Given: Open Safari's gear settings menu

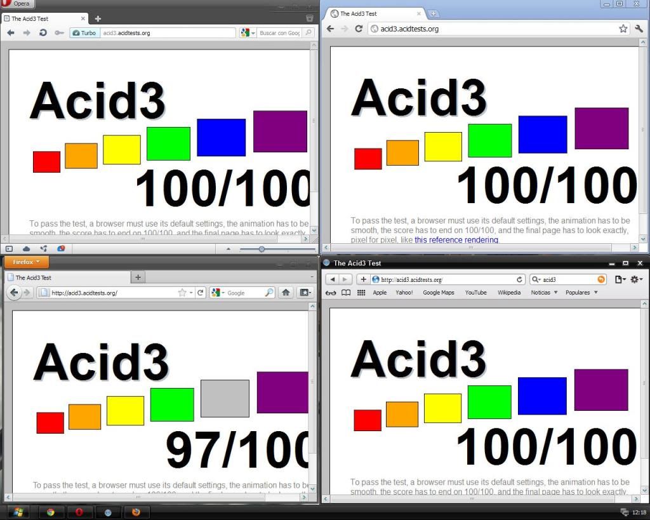Looking at the screenshot, I should pos(636,279).
